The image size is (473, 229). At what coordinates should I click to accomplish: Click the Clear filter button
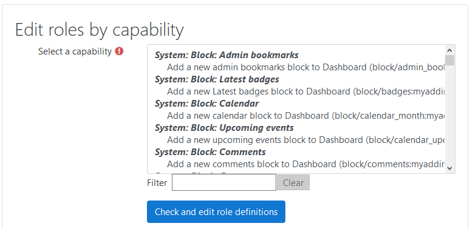coord(293,183)
